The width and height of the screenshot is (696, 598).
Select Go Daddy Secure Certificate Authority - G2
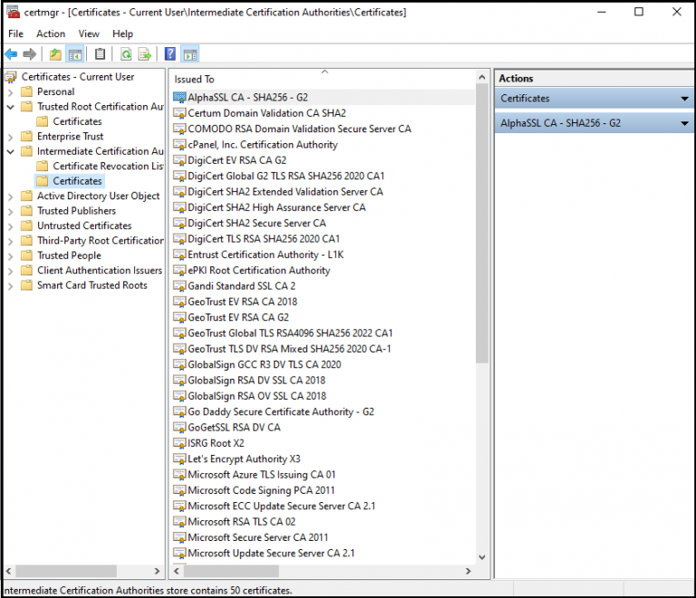[x=281, y=411]
